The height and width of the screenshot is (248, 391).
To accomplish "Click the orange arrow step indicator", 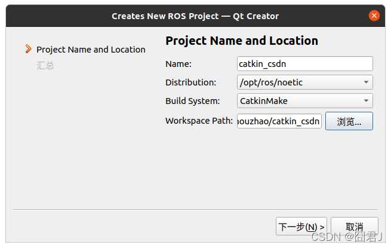I will 28,49.
